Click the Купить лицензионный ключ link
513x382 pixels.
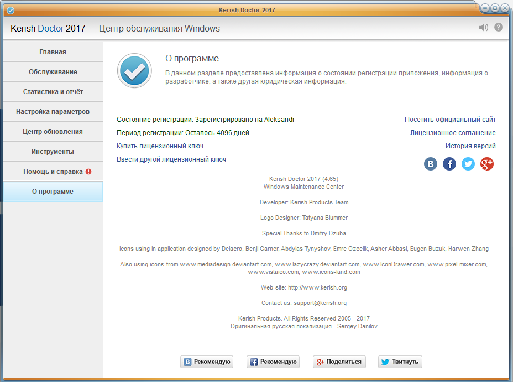click(x=160, y=146)
